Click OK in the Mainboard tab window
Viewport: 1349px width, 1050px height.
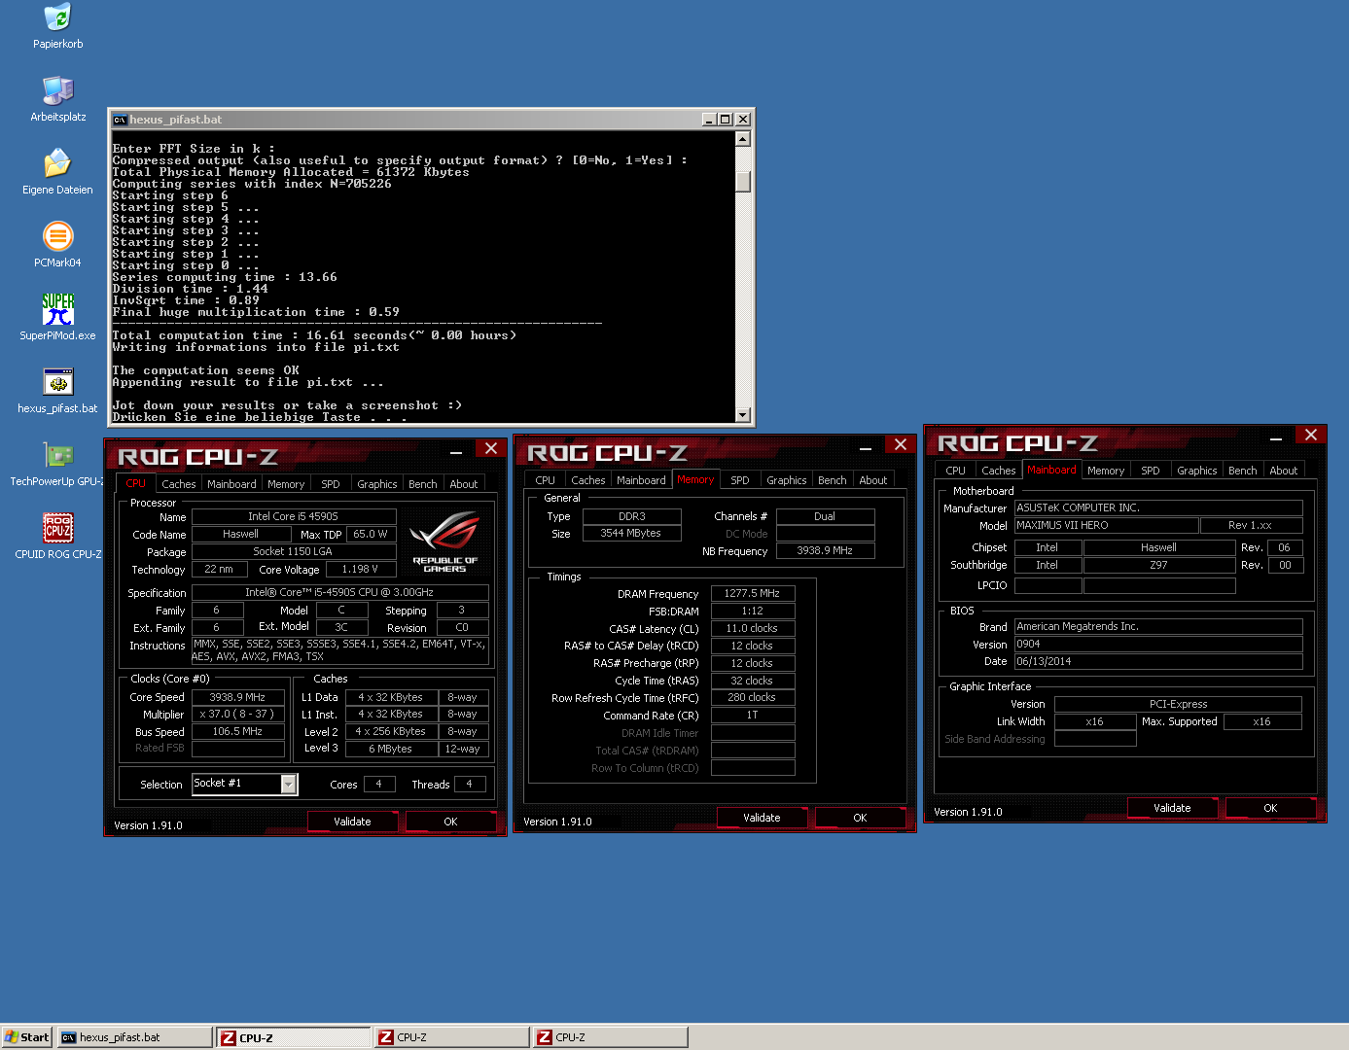(1270, 808)
